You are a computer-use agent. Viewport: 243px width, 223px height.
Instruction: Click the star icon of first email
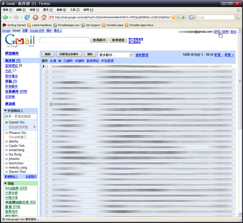[51, 66]
